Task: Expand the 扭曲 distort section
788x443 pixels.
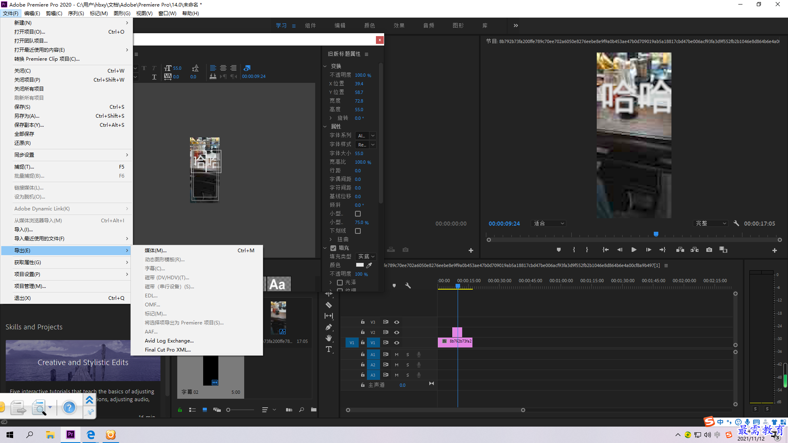Action: coord(331,239)
